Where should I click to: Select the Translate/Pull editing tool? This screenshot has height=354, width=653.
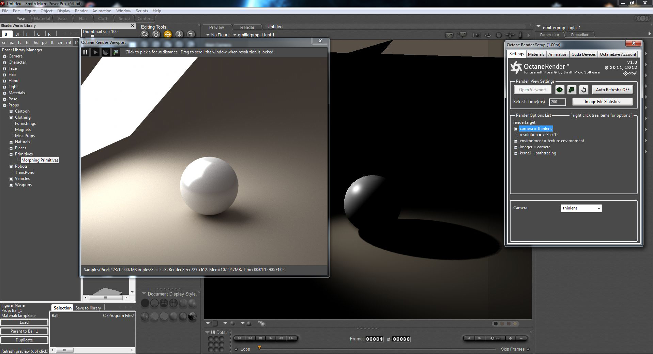[x=168, y=34]
